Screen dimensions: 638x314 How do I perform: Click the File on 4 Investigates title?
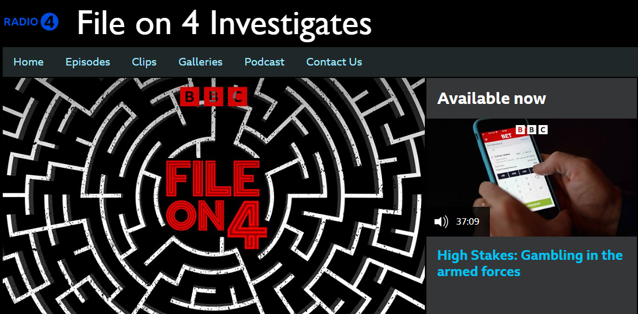[x=224, y=24]
